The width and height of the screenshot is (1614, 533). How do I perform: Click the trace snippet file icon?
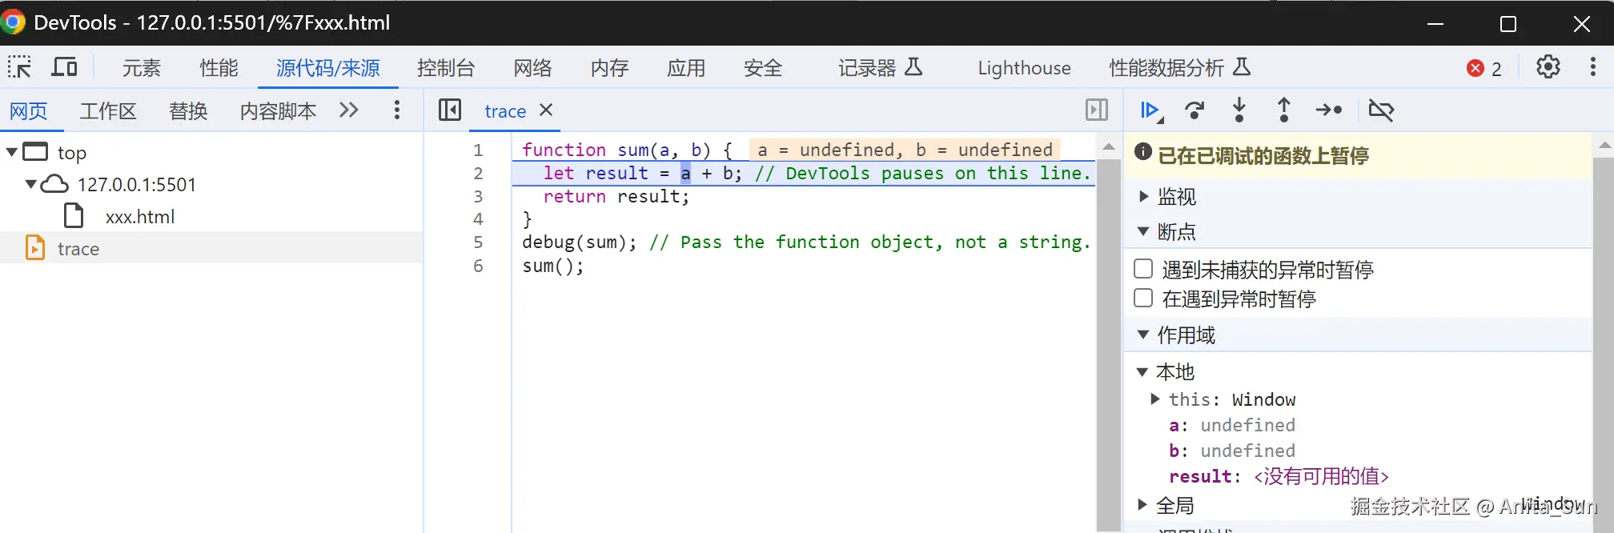[x=35, y=248]
